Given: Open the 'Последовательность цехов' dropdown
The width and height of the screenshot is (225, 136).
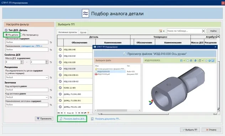Looking at the screenshot, I should (x=47, y=78).
